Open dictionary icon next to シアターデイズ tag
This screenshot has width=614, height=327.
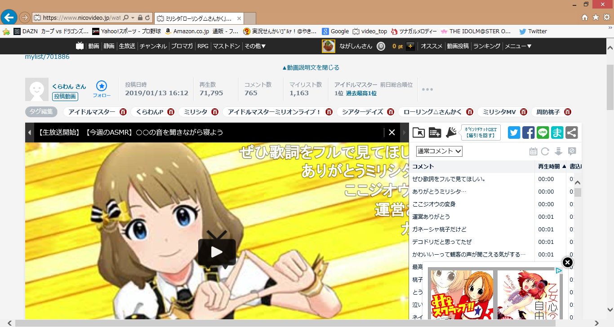point(391,112)
